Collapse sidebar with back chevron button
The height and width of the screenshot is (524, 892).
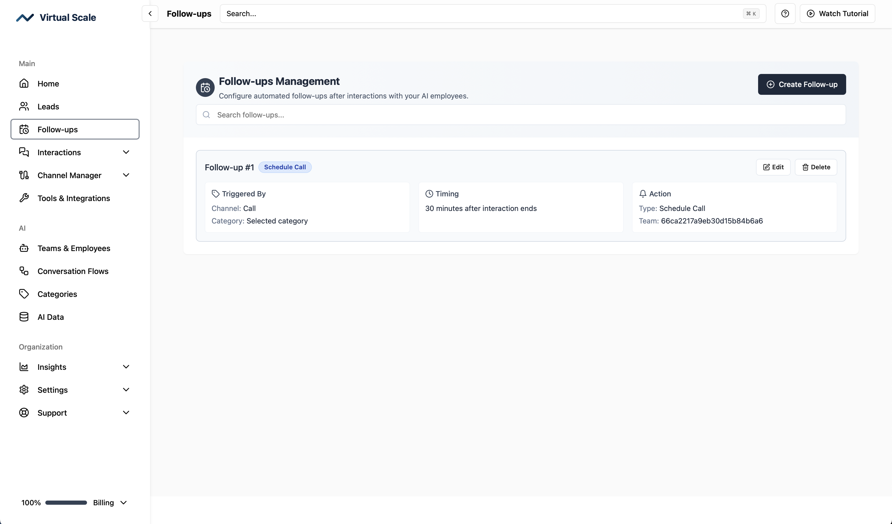point(150,14)
